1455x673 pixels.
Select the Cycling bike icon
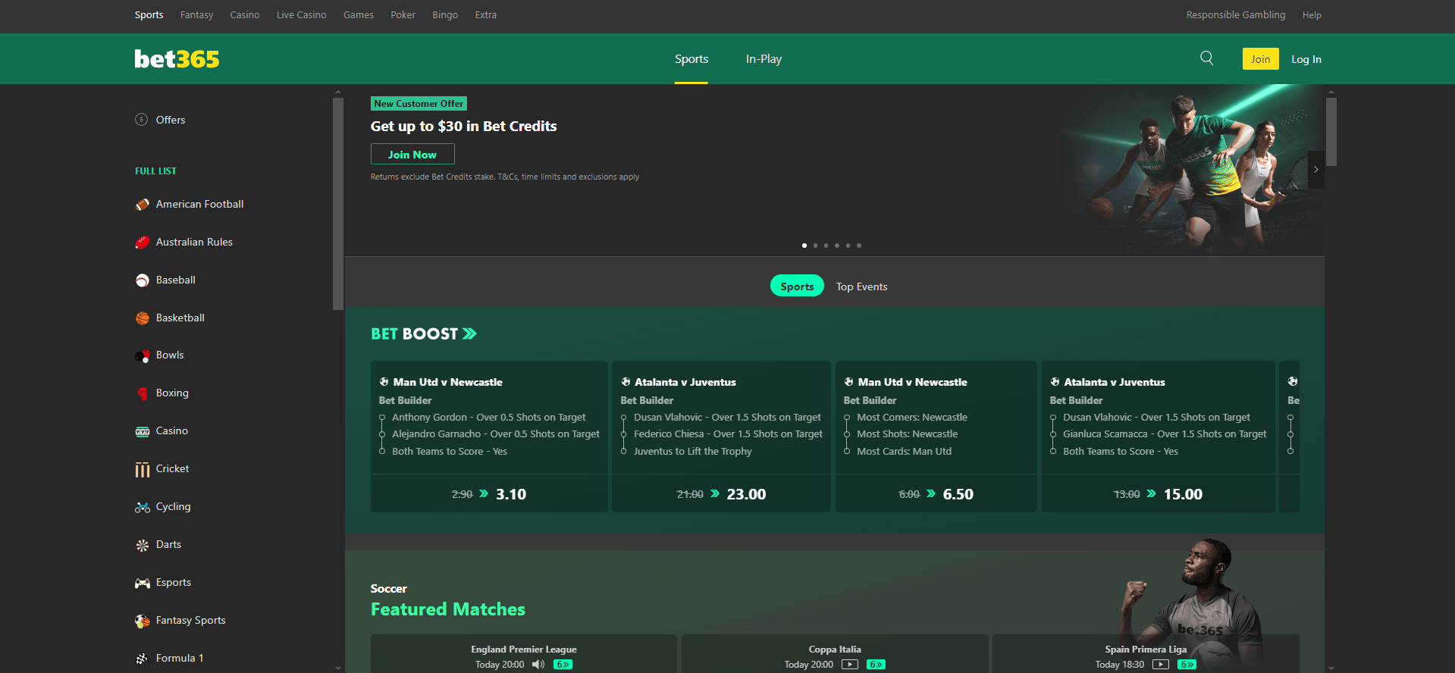[x=142, y=507]
